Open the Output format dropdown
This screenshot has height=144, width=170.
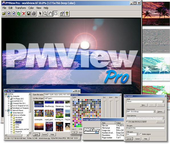pyautogui.click(x=154, y=111)
